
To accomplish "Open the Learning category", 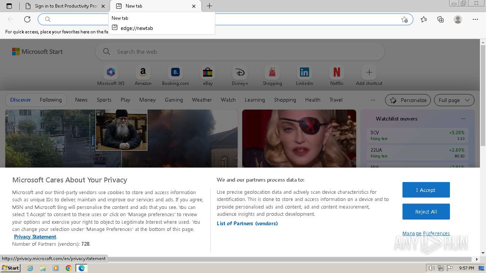I will point(255,100).
